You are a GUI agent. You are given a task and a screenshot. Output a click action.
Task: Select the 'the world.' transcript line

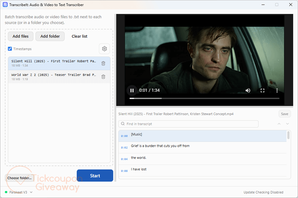click(202, 159)
